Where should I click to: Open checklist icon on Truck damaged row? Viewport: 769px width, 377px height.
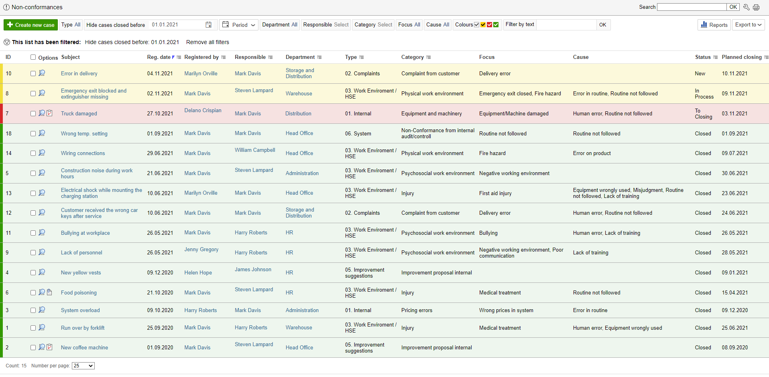[x=49, y=113]
